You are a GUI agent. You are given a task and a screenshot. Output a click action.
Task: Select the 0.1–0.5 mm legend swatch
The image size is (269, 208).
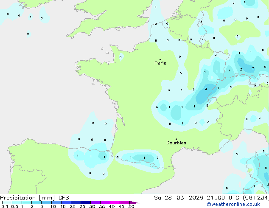7,202
